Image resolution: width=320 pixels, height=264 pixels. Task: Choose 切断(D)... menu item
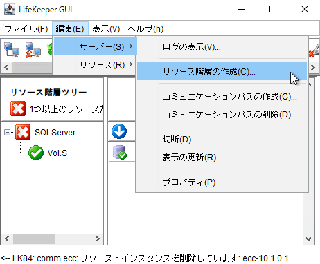(x=222, y=140)
